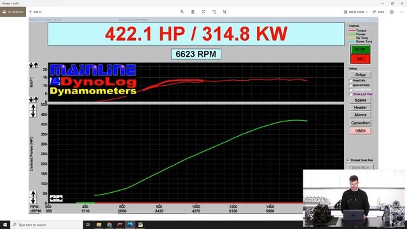Image resolution: width=407 pixels, height=229 pixels.
Task: Click the 6623 RPM readout box
Action: pyautogui.click(x=196, y=54)
